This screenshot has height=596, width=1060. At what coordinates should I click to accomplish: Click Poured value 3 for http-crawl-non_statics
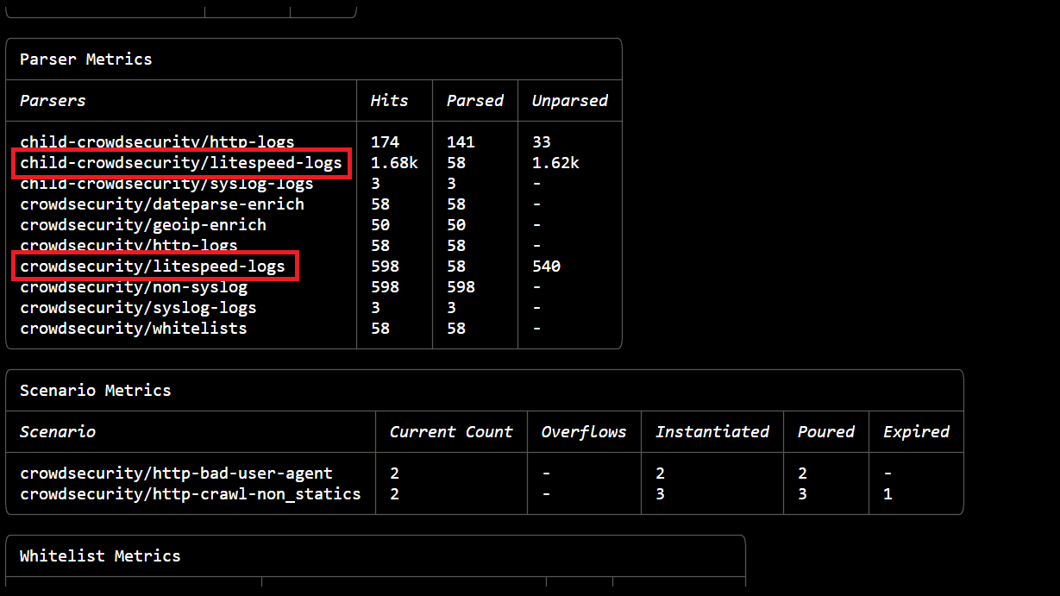pyautogui.click(x=802, y=494)
